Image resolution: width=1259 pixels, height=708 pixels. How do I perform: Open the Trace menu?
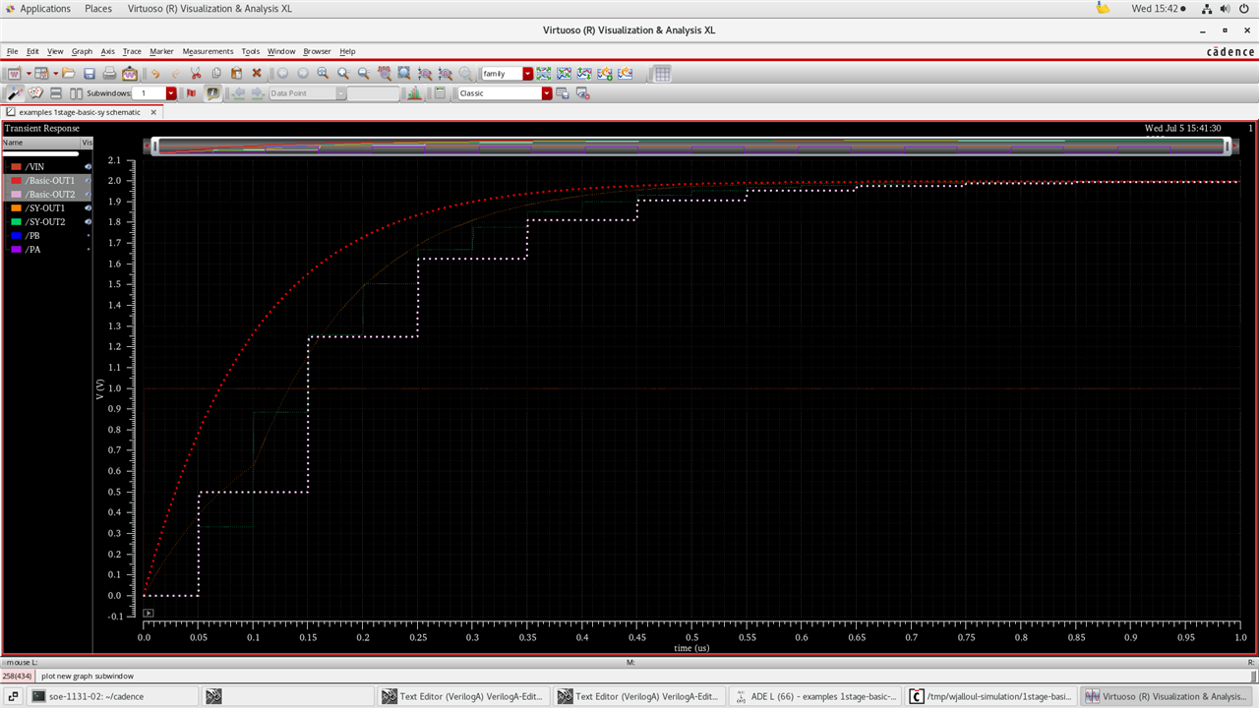click(x=132, y=51)
